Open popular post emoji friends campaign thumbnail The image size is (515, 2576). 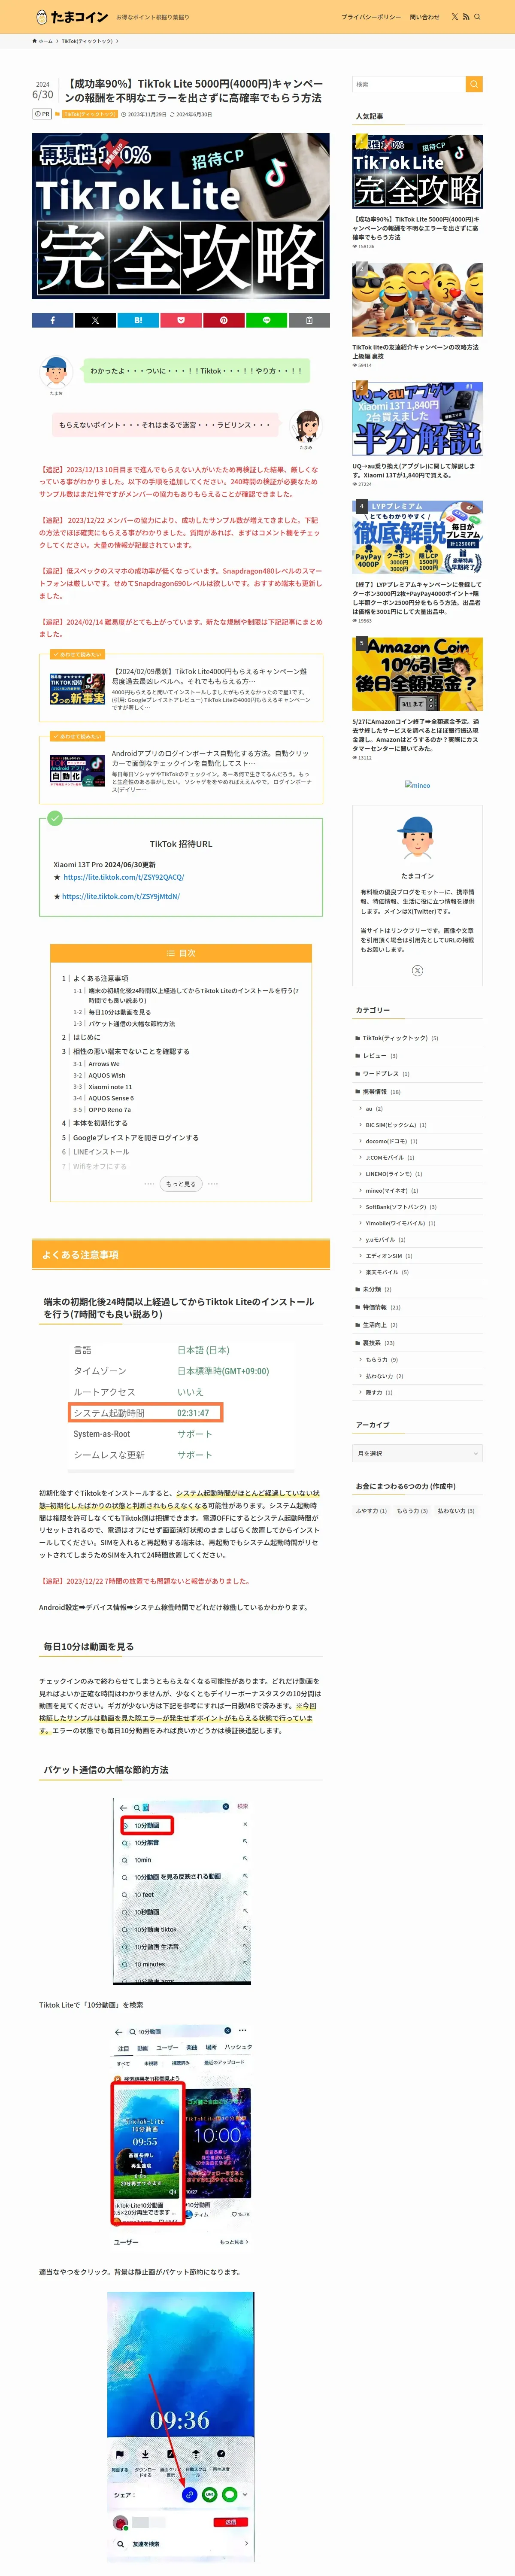[417, 300]
